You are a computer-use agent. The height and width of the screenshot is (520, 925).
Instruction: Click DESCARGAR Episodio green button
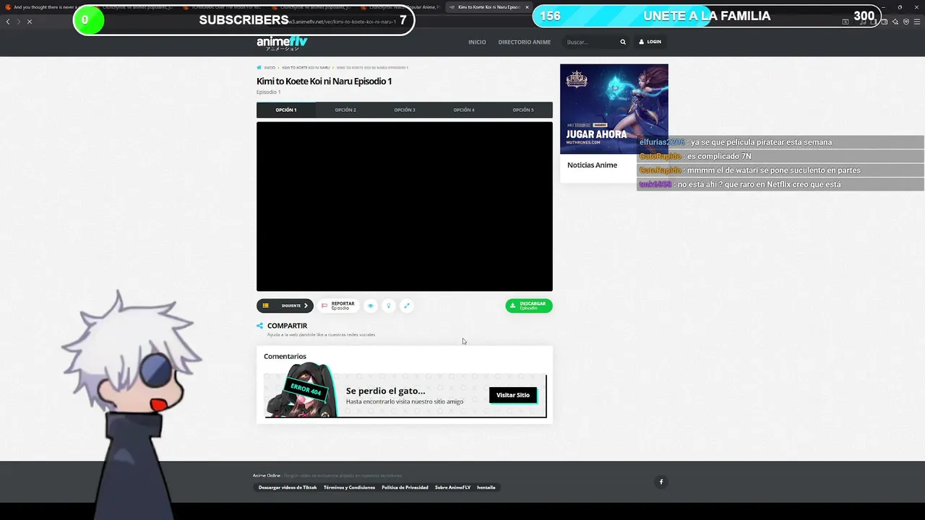tap(529, 305)
